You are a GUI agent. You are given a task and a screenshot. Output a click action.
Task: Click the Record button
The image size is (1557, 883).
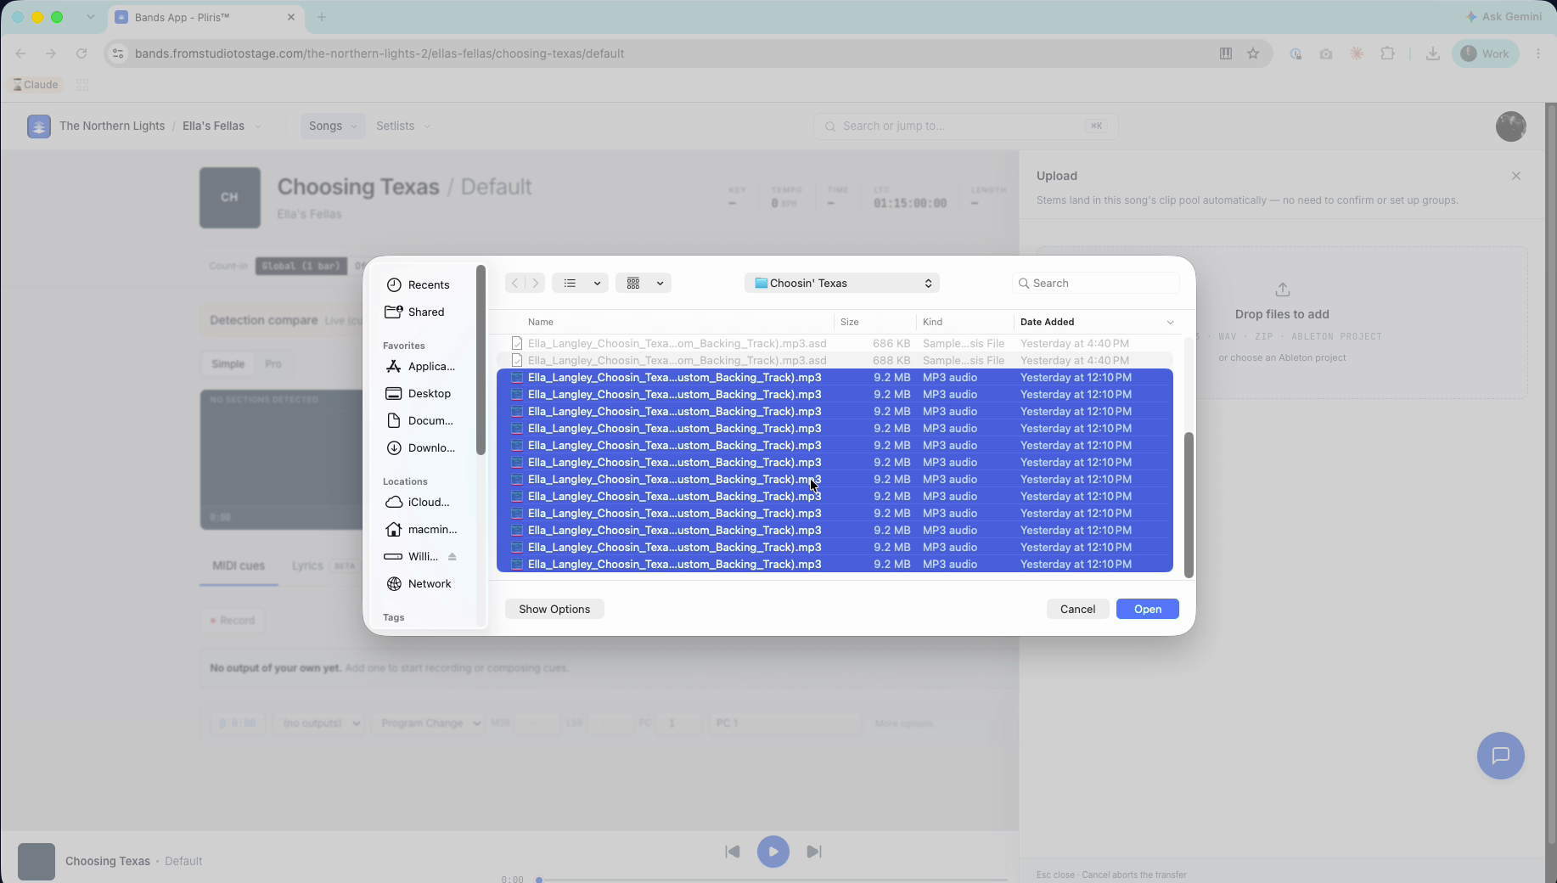point(232,620)
